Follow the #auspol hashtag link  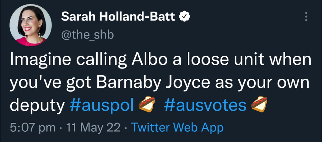101,106
